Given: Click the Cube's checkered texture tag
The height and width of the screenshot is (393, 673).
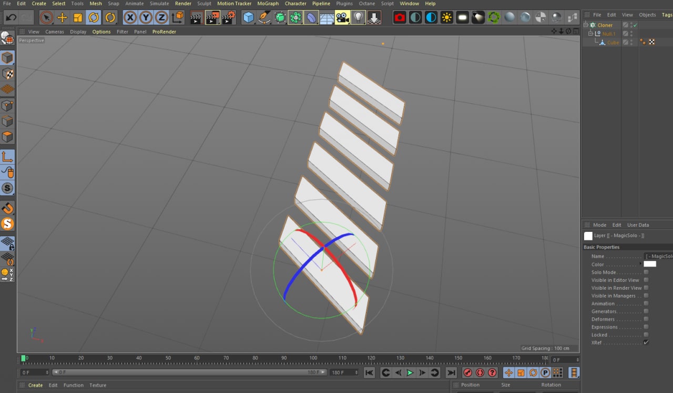Looking at the screenshot, I should tap(652, 42).
